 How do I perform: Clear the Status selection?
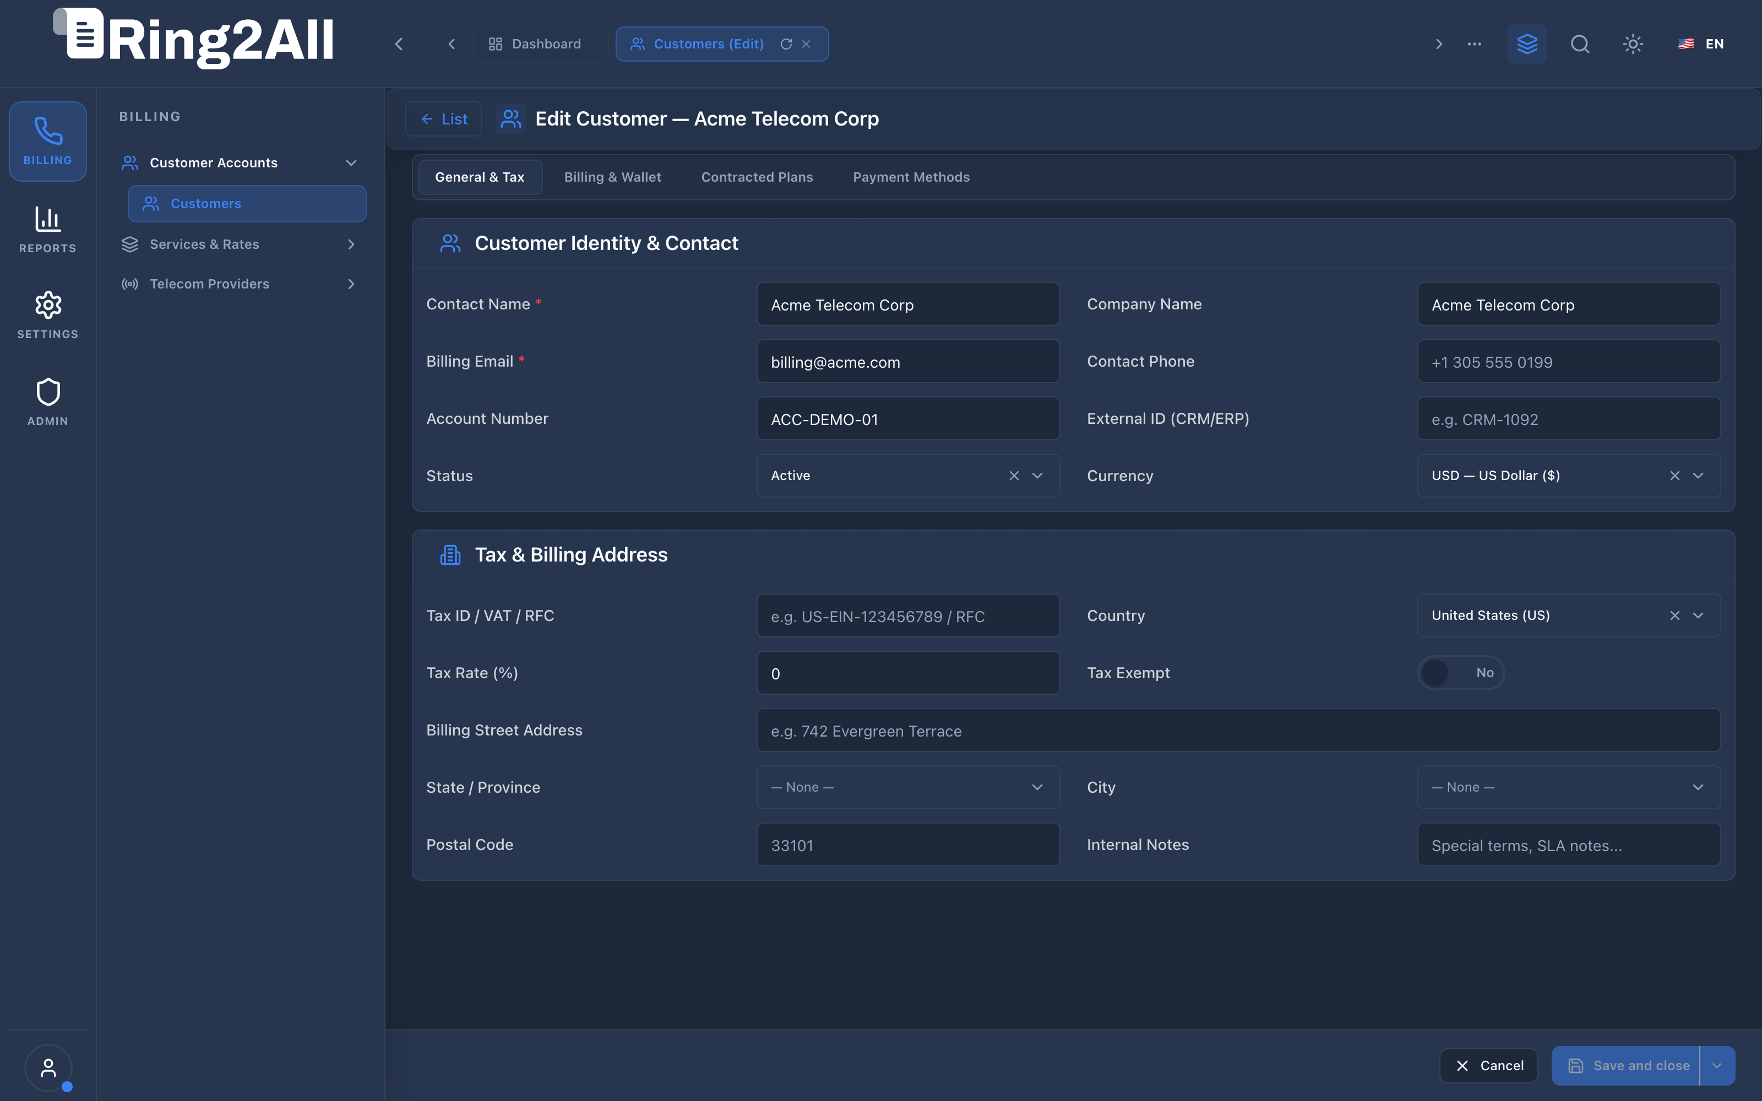pos(1014,476)
